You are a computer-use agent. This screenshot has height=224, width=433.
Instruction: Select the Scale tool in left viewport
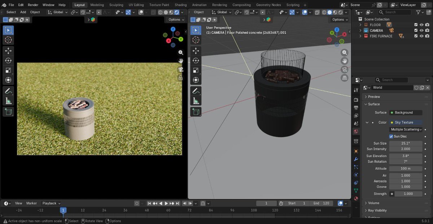8,70
